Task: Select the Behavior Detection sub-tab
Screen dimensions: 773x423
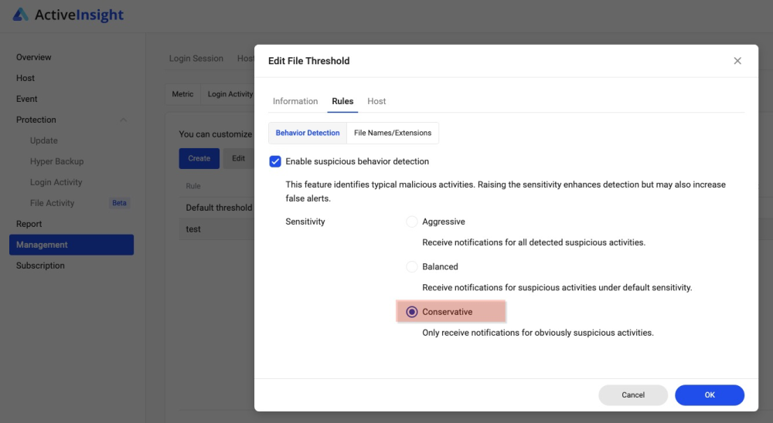Action: click(x=308, y=133)
